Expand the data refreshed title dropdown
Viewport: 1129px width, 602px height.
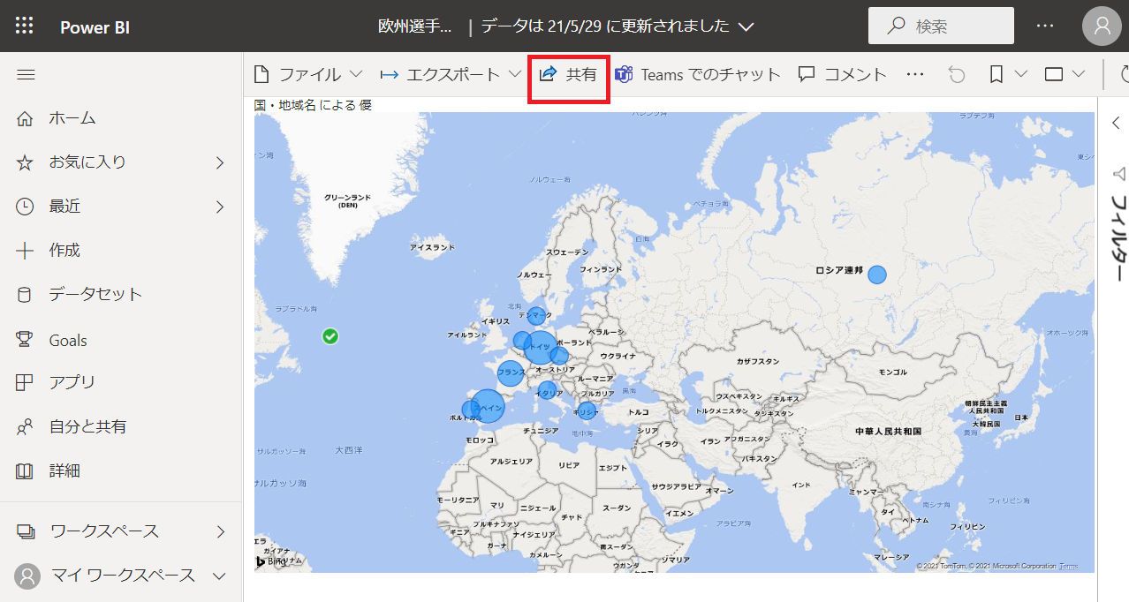pos(746,26)
